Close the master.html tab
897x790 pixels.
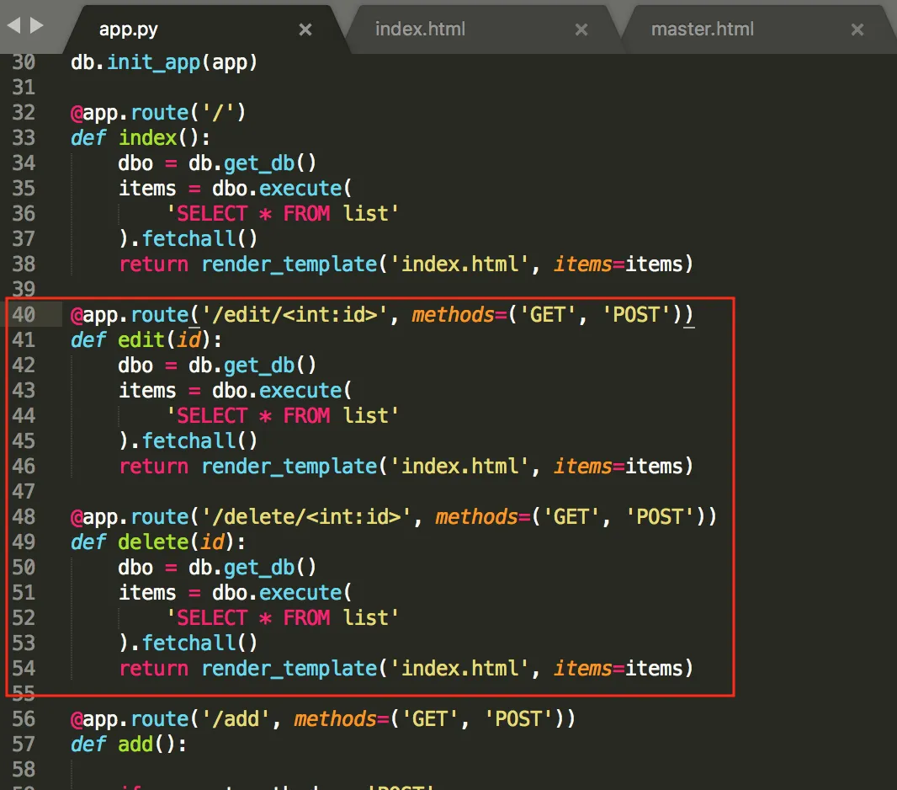click(x=857, y=29)
